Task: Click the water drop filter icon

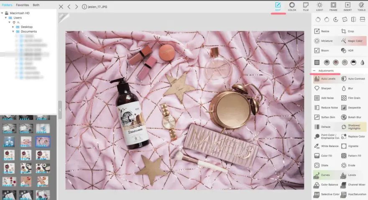Action: (363, 62)
